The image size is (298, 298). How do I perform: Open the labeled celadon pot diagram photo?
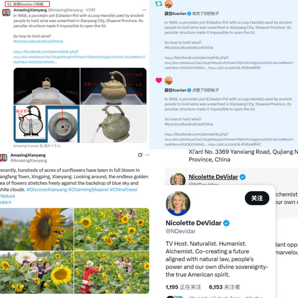[x=113, y=86]
